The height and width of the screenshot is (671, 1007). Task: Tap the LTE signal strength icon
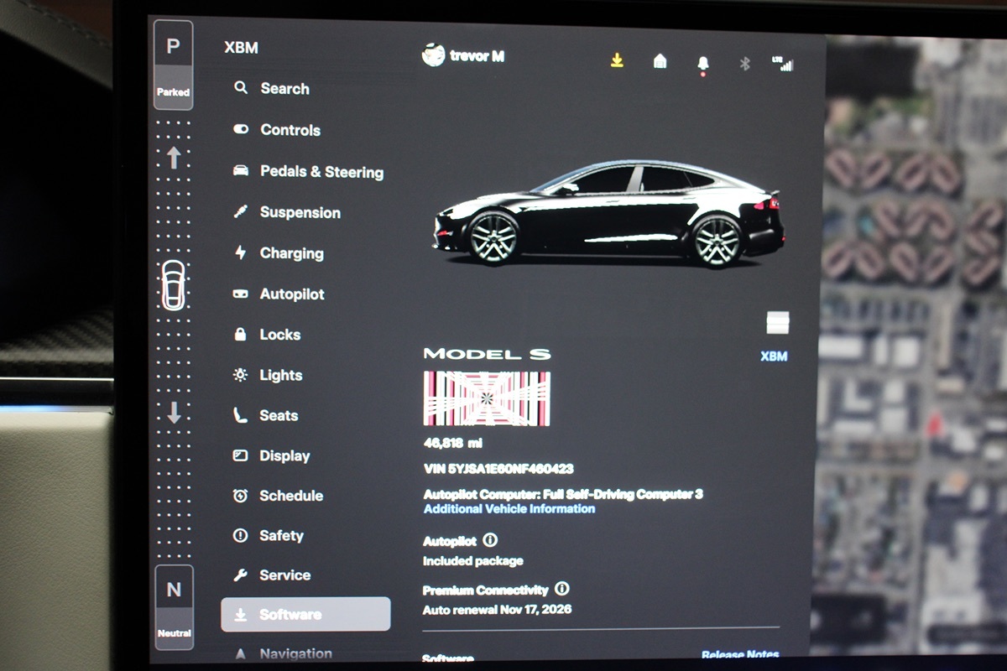tap(782, 63)
